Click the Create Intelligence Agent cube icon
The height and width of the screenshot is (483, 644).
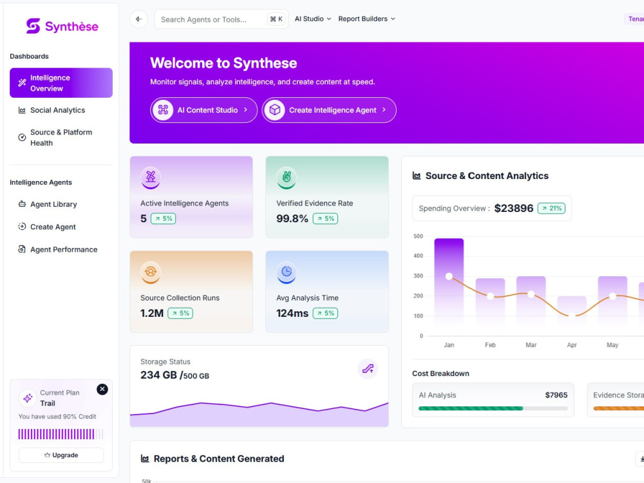275,110
